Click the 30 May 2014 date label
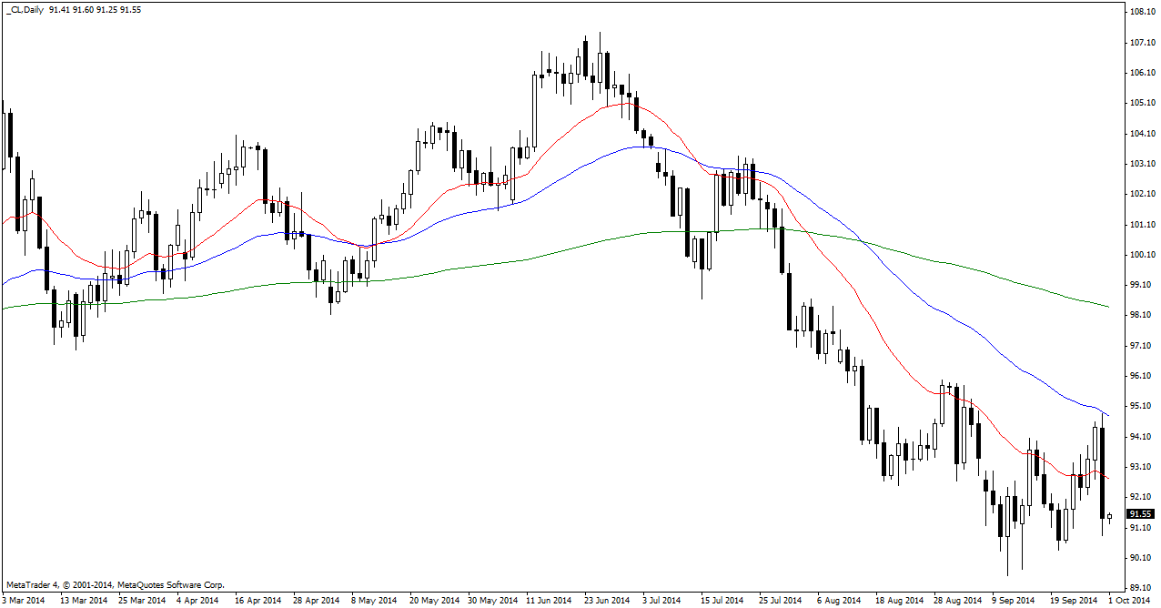1161x608 pixels. (492, 601)
